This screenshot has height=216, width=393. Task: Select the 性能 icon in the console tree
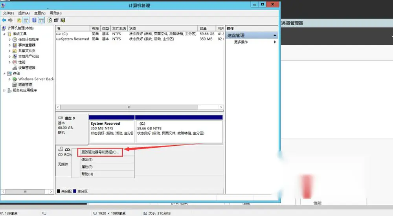[x=15, y=62]
